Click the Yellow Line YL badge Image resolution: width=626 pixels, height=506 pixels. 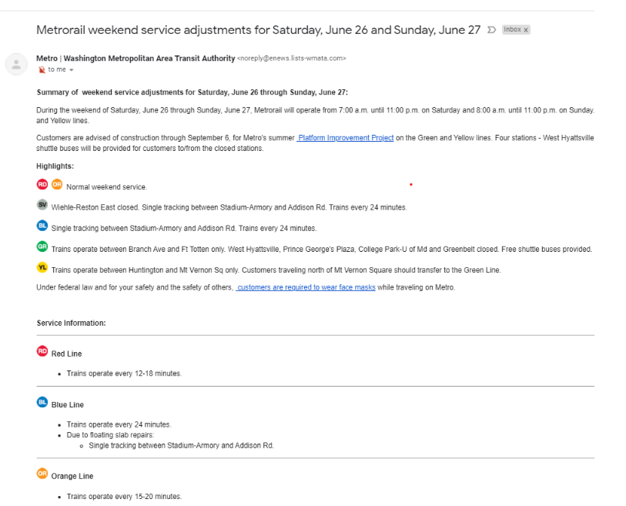pyautogui.click(x=42, y=267)
